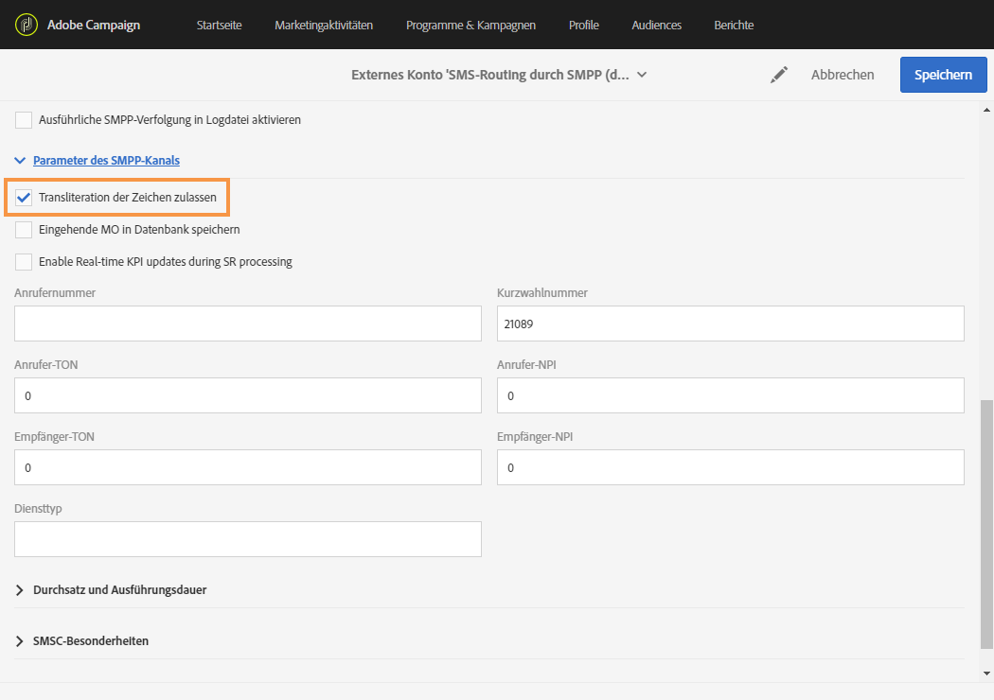This screenshot has height=700, width=994.
Task: Uncheck Transliteration der Zeichen zulassen
Action: [25, 198]
